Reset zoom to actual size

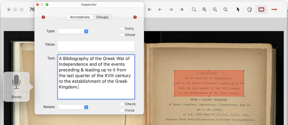[x=225, y=10]
